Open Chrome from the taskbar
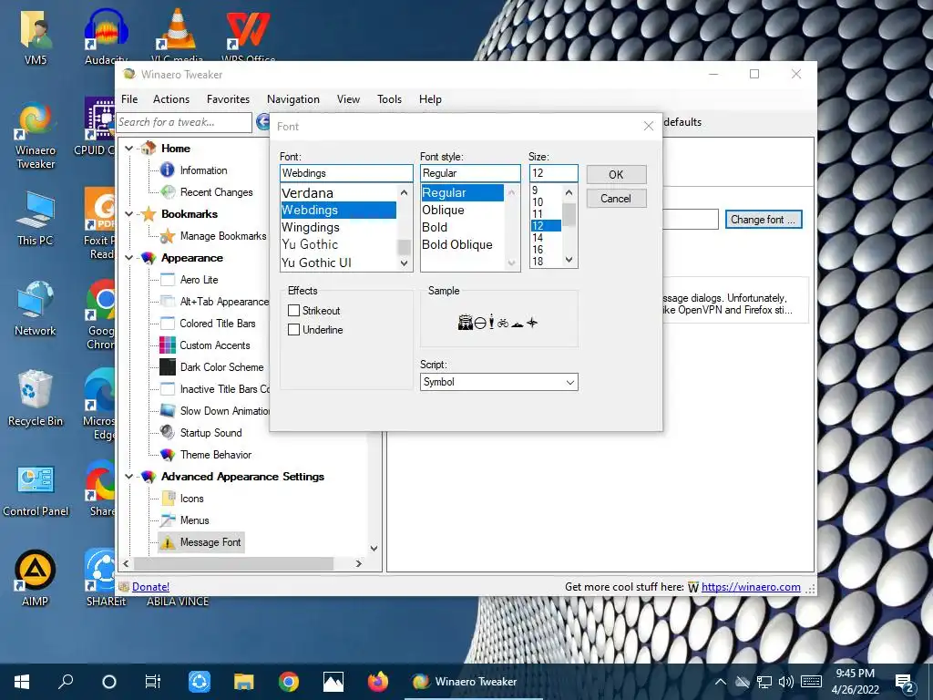This screenshot has height=700, width=933. tap(289, 682)
